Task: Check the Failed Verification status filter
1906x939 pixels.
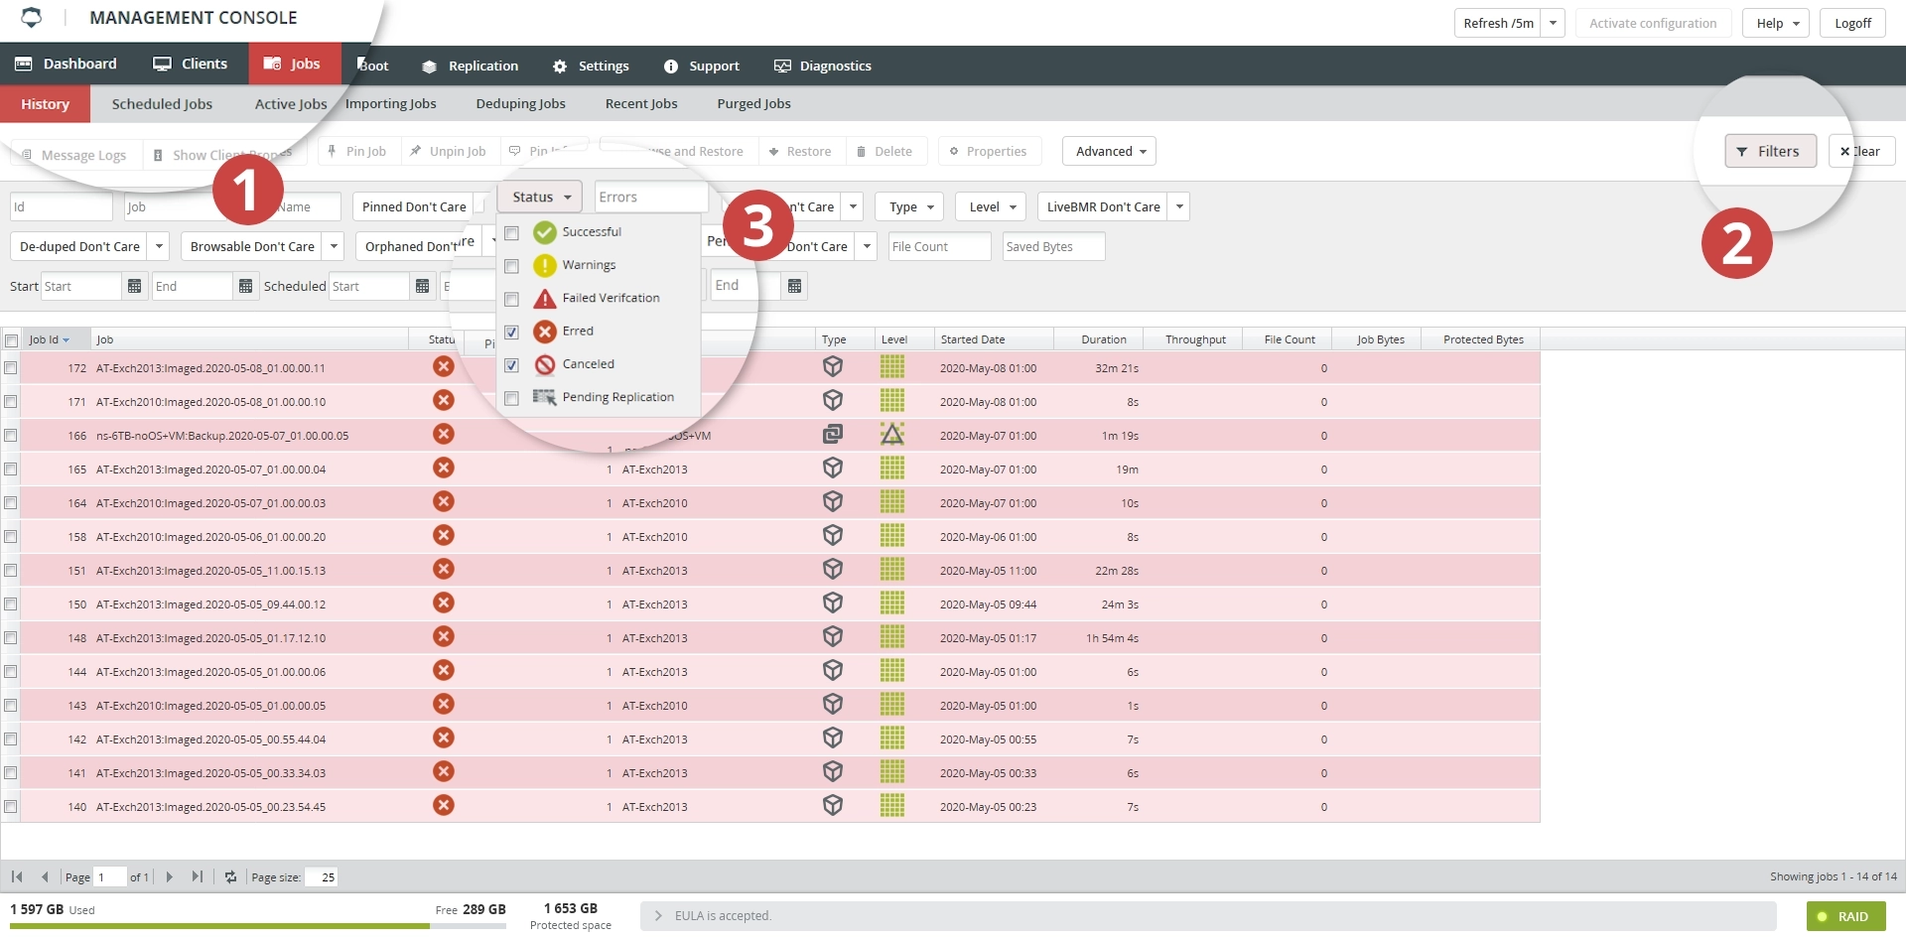Action: [511, 299]
